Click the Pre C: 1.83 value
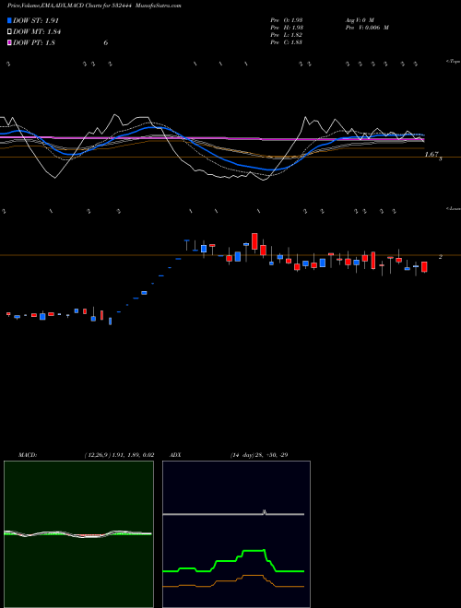The width and height of the screenshot is (461, 608). 287,42
